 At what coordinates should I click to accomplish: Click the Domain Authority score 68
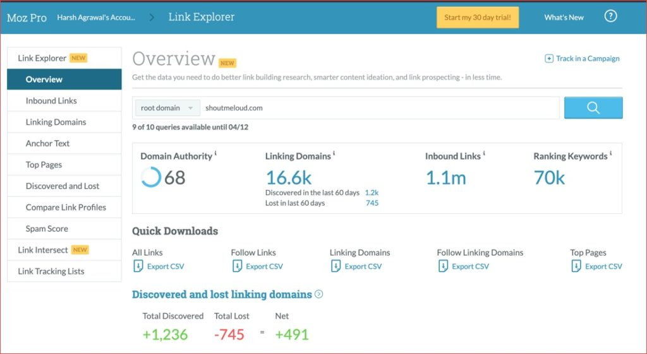(x=175, y=177)
